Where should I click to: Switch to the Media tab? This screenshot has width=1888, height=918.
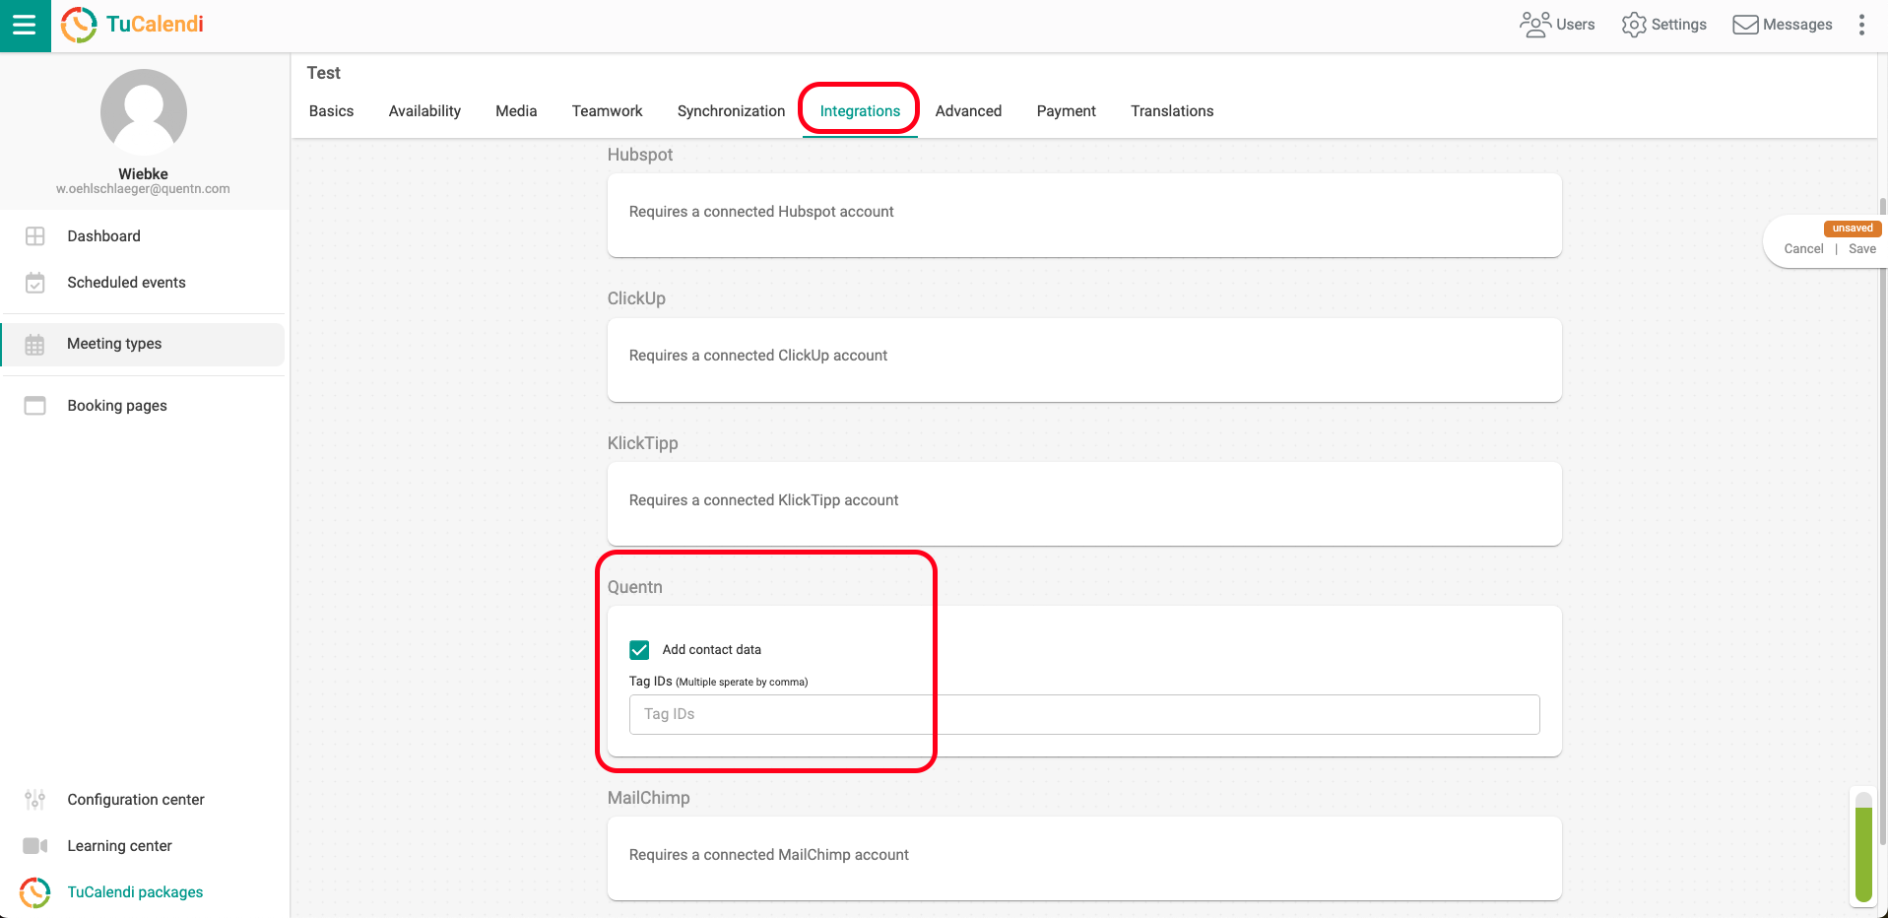coord(516,111)
